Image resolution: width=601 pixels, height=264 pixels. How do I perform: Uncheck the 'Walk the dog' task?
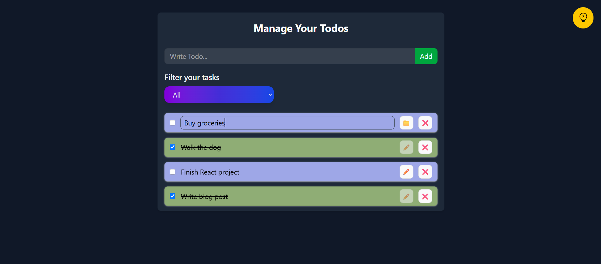(172, 147)
